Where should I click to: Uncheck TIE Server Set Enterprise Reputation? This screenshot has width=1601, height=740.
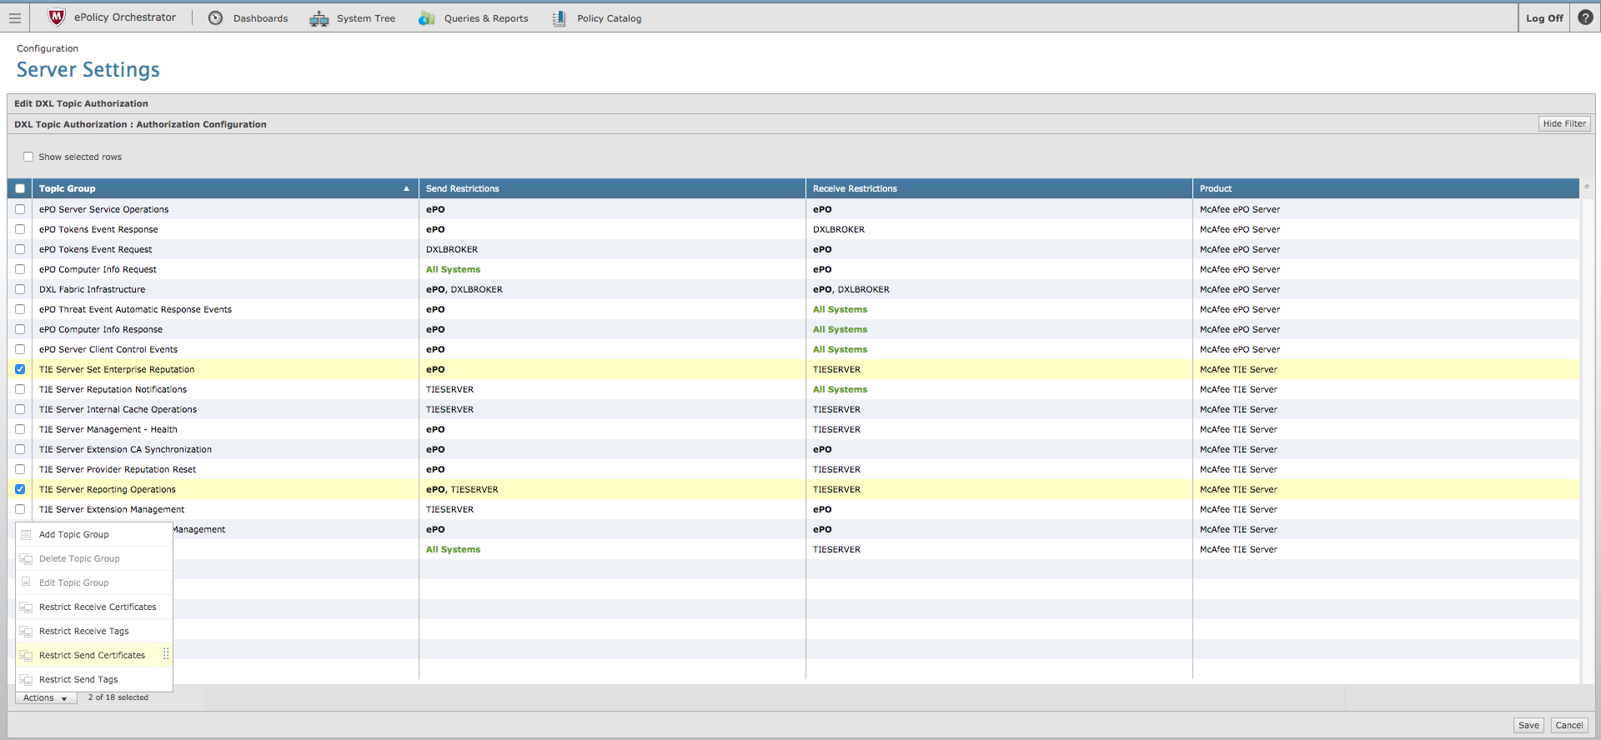tap(20, 369)
